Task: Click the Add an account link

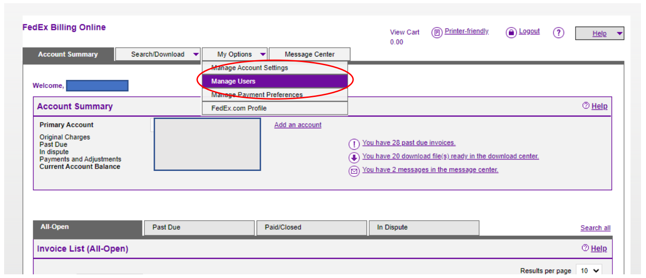Action: coord(297,125)
